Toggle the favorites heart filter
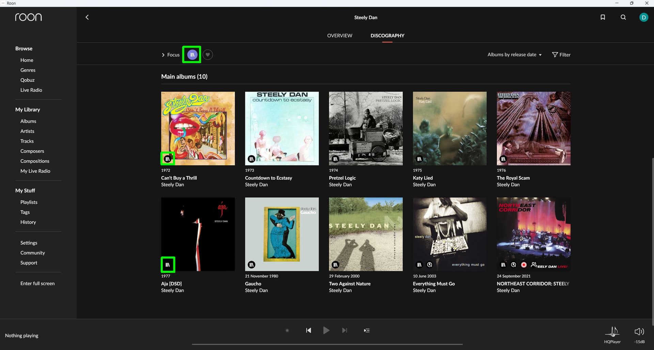Screen dimensions: 654x350 [207, 54]
